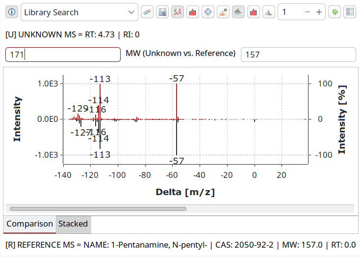Click the yellow double-arrow icon
The image size is (361, 257).
147,12
